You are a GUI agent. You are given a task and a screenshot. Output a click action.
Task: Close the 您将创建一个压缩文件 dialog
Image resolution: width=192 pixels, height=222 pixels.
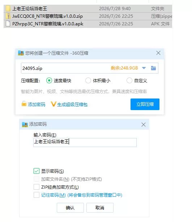(x=158, y=53)
